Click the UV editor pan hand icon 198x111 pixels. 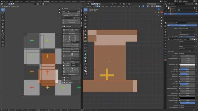pyautogui.click(x=59, y=13)
